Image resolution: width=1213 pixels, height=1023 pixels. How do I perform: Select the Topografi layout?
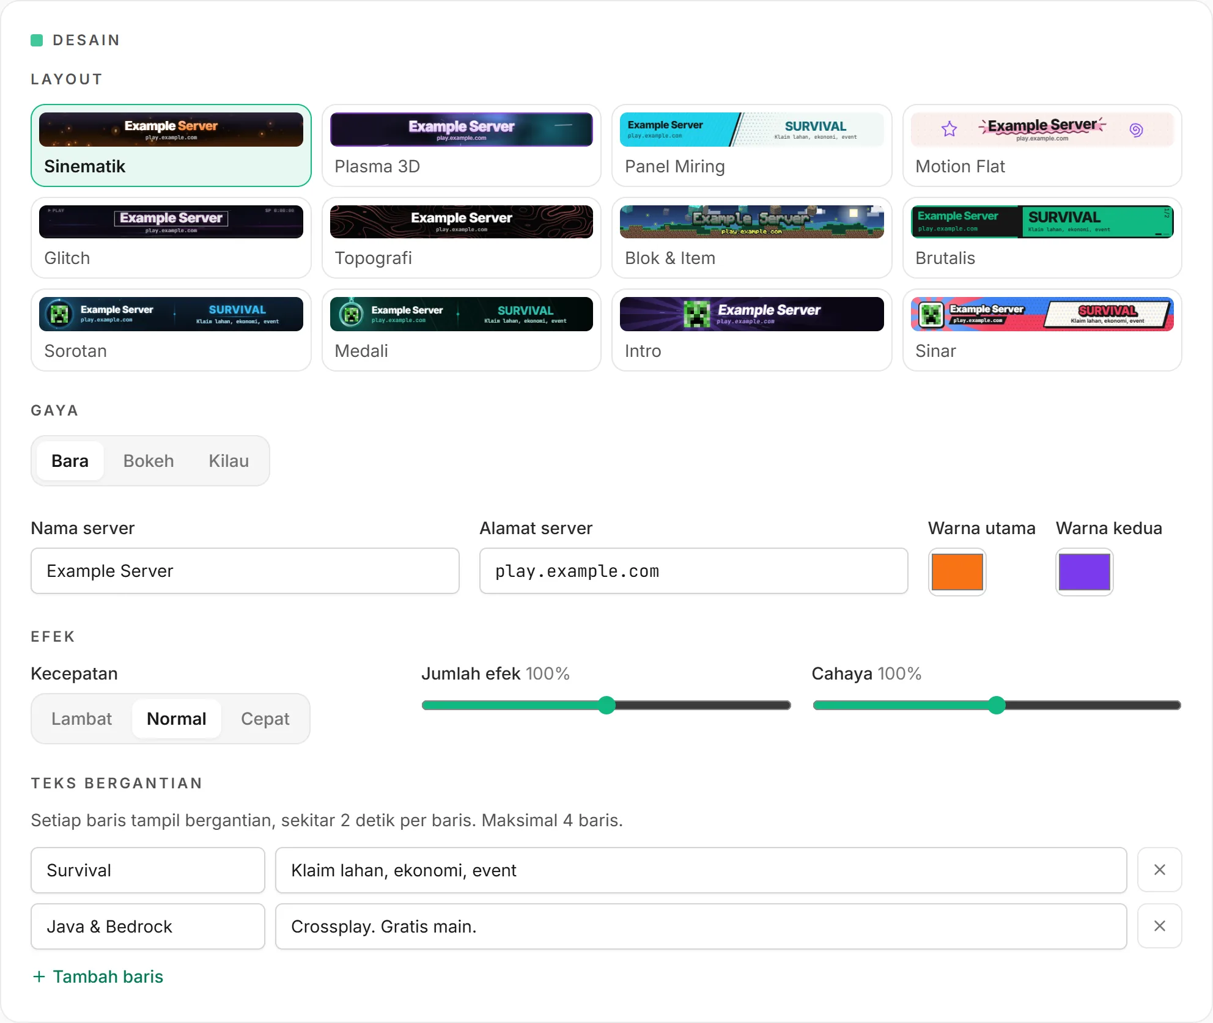tap(462, 238)
